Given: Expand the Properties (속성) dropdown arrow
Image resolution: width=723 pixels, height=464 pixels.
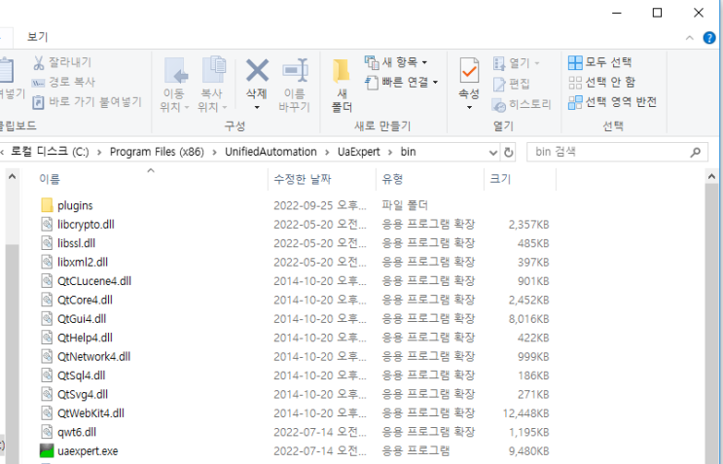Looking at the screenshot, I should (x=469, y=108).
